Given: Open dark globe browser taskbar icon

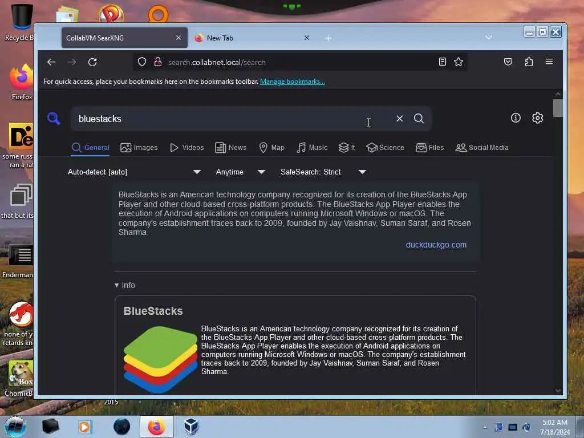Looking at the screenshot, I should pos(122,427).
